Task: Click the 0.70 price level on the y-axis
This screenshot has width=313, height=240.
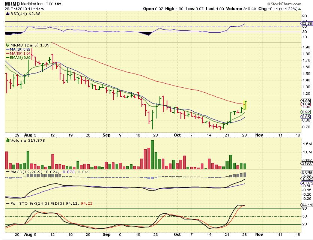Action: click(x=306, y=127)
